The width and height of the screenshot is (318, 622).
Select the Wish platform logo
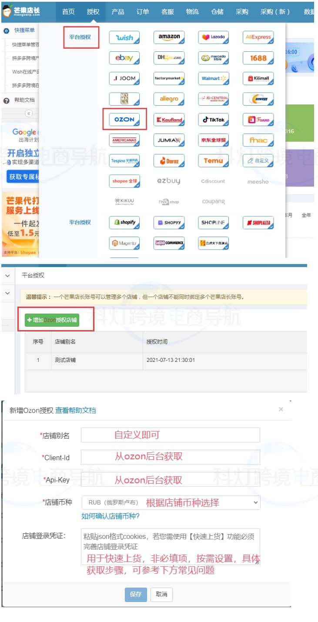tap(124, 37)
